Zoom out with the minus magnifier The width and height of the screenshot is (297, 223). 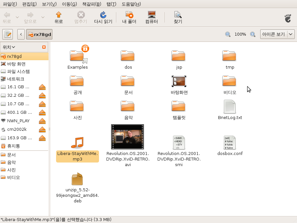(x=228, y=34)
